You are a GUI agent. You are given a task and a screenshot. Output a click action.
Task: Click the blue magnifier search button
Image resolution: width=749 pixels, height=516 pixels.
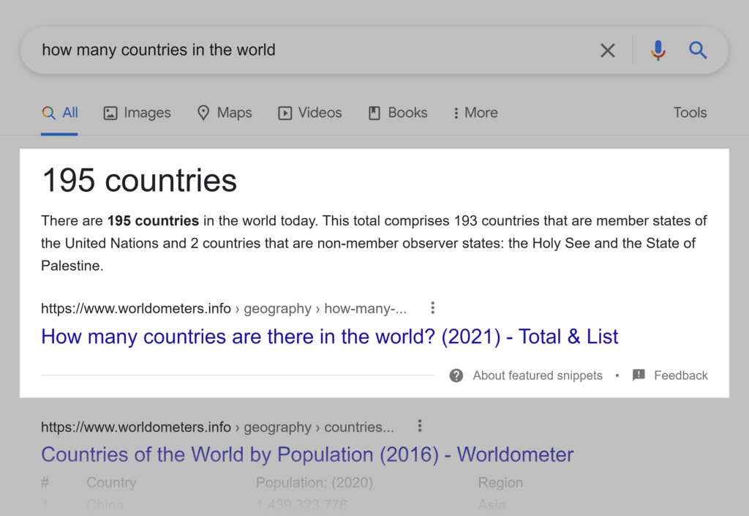click(698, 51)
